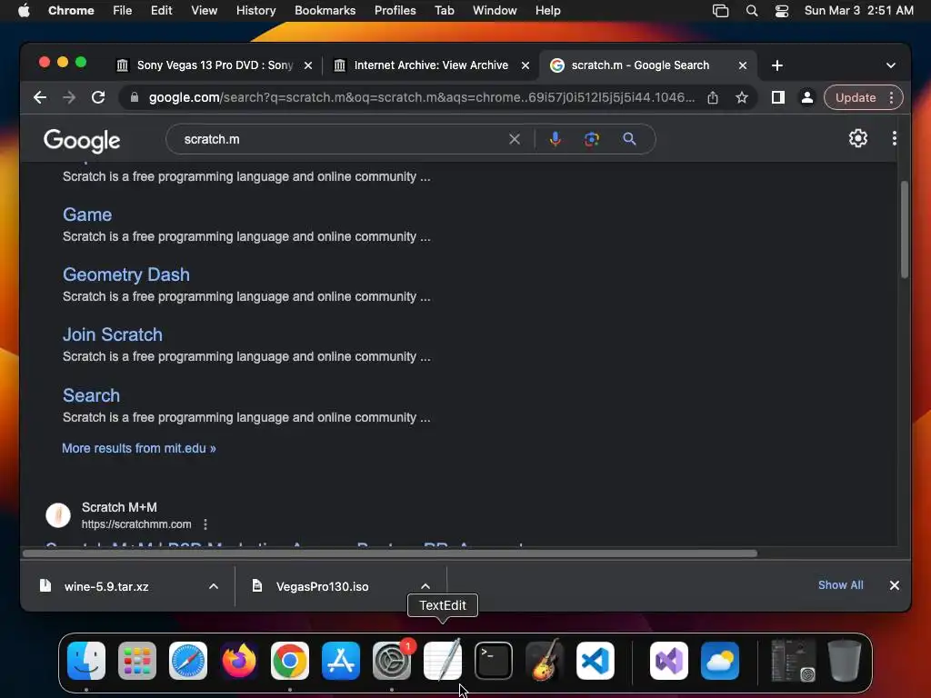Launch Visual Studio Code from dock
The height and width of the screenshot is (698, 931).
click(596, 661)
